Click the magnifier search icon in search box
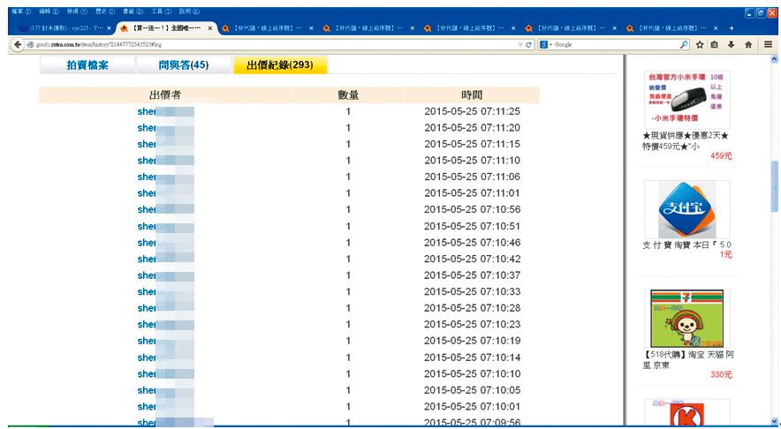Screen dimensions: 781x429 click(x=685, y=44)
